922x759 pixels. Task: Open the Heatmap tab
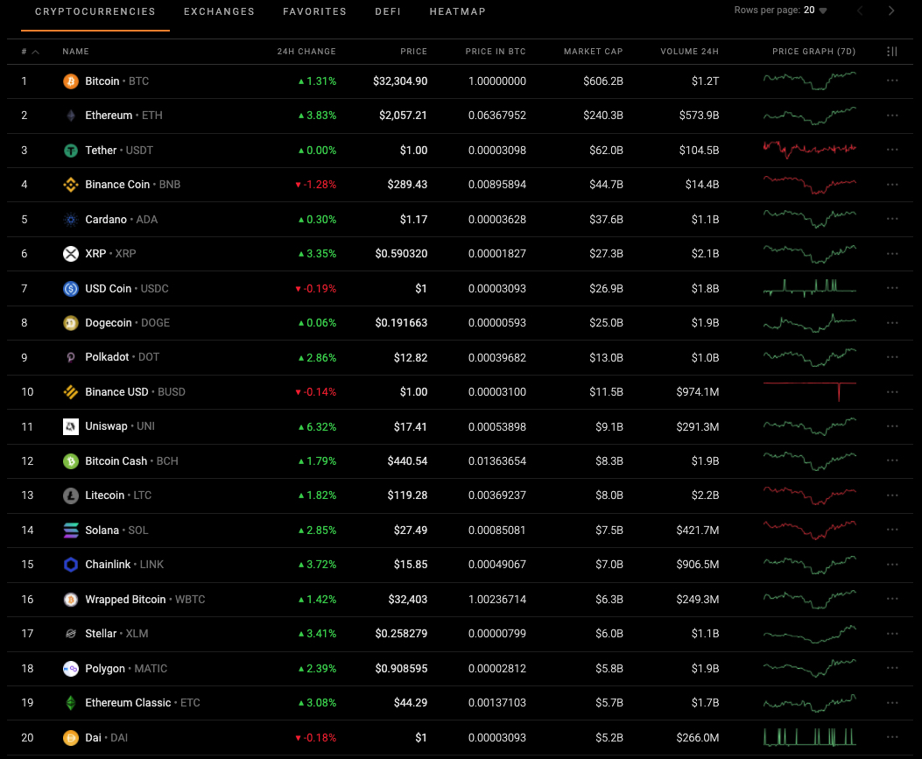(x=457, y=12)
